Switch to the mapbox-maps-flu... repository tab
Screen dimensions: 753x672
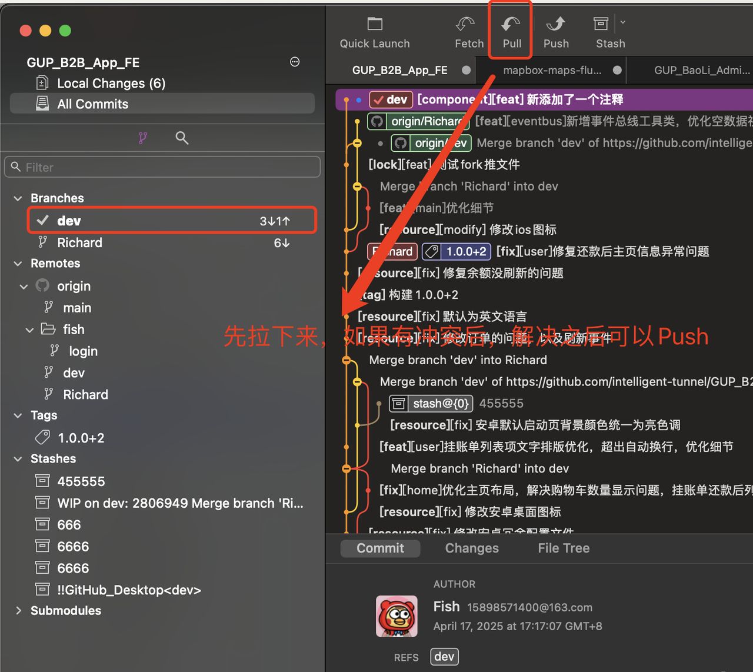pyautogui.click(x=553, y=70)
